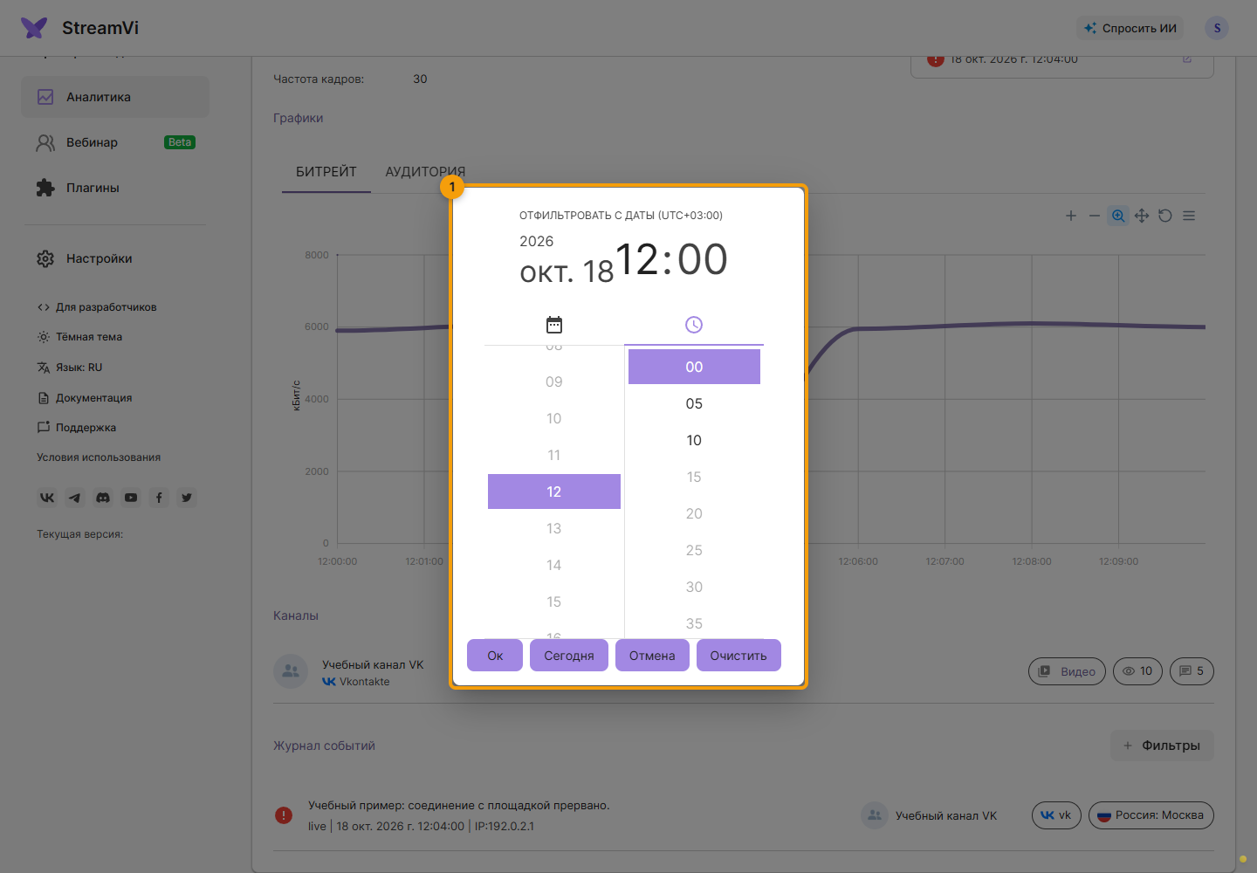The image size is (1257, 873).
Task: Confirm the date with Ок button
Action: click(495, 656)
